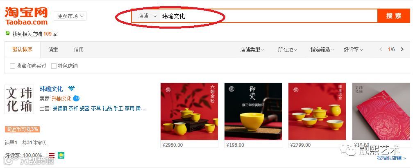
Task: Switch to the 信用 sorting tab
Action: coord(79,49)
